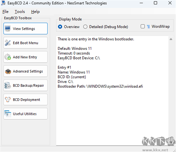Click the EasyBCD app icon in title bar
This screenshot has width=176, height=152.
(3, 3)
